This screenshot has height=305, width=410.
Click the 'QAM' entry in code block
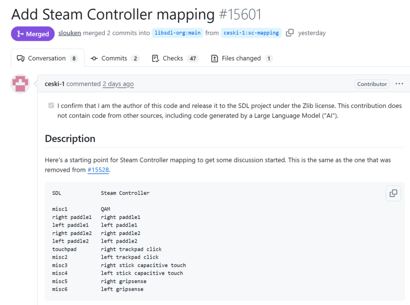[105, 209]
